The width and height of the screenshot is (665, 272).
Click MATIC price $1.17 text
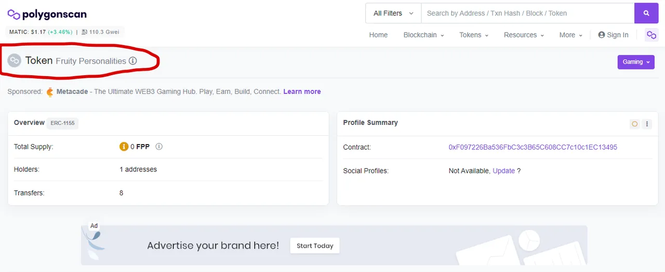coord(28,32)
